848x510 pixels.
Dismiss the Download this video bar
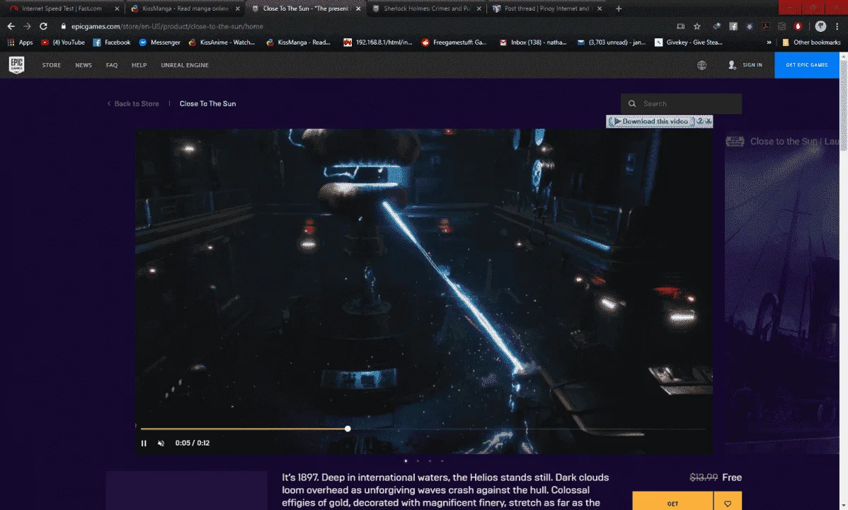click(x=708, y=120)
